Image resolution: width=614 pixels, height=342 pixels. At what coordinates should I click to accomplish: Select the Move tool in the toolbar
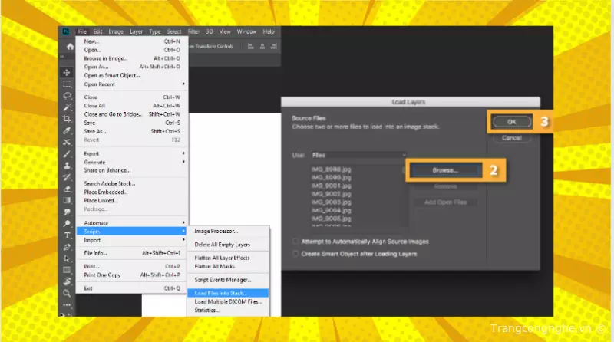68,72
